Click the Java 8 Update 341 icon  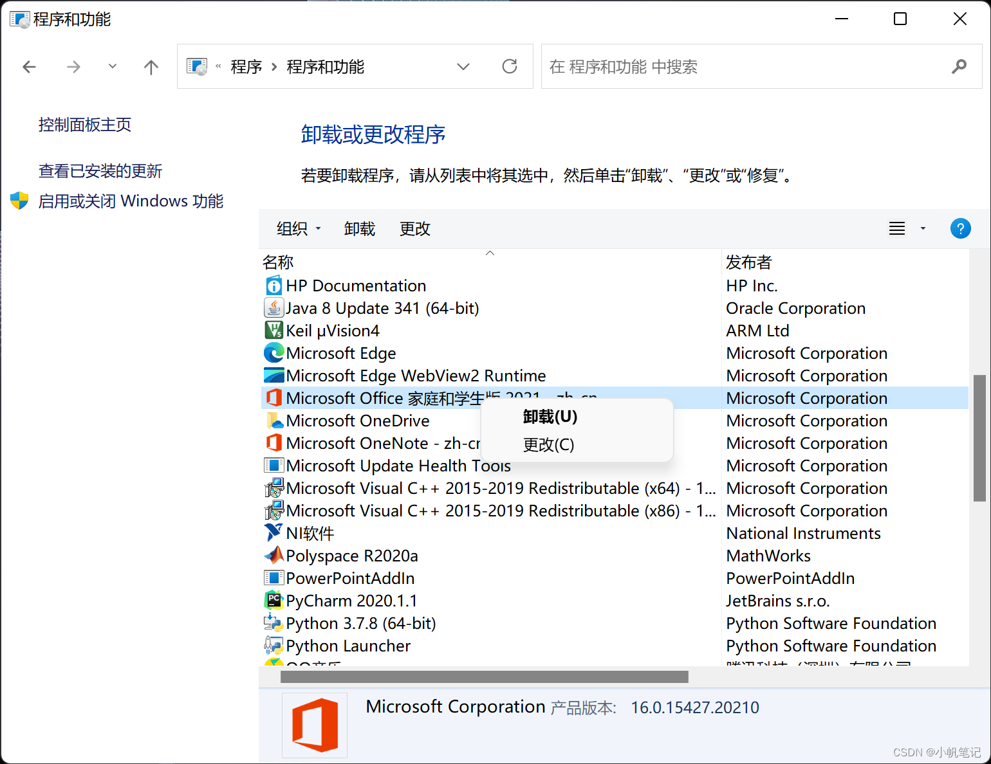click(274, 308)
